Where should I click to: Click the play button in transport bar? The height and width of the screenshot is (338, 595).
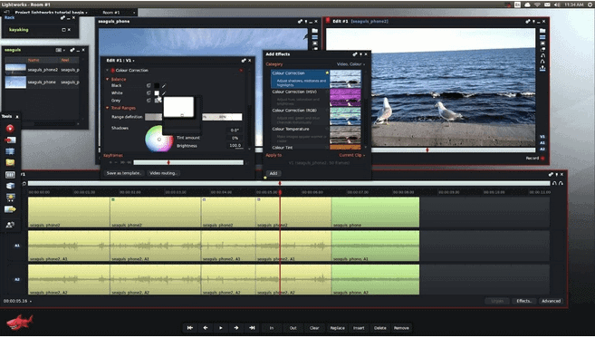tap(221, 328)
